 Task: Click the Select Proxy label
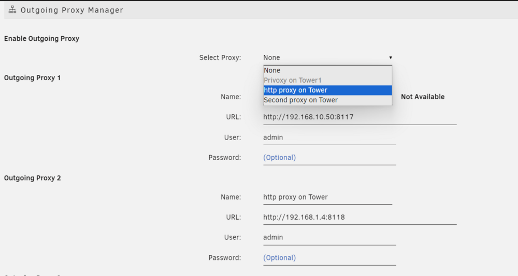220,58
